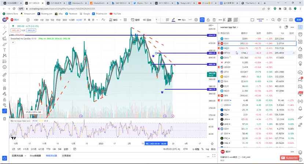The width and height of the screenshot is (304, 164).
Task: Open the USD currency dropdown on price axis
Action: (x=211, y=25)
